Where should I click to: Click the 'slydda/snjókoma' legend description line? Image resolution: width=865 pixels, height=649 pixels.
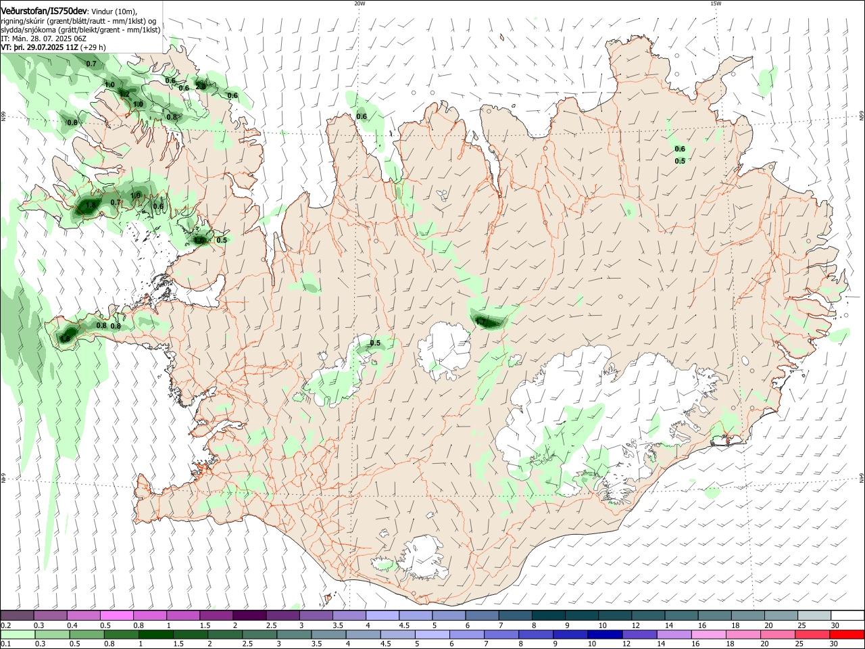(80, 30)
